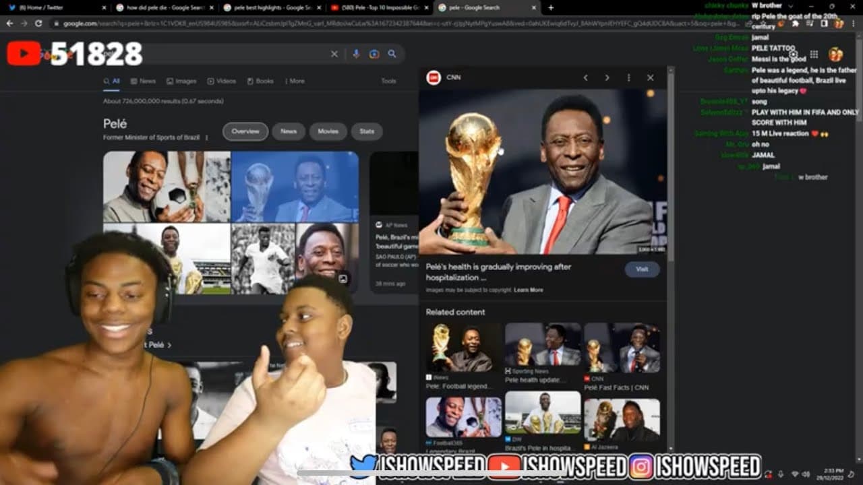Click in the browser address bar
This screenshot has height=485, width=863.
point(405,23)
